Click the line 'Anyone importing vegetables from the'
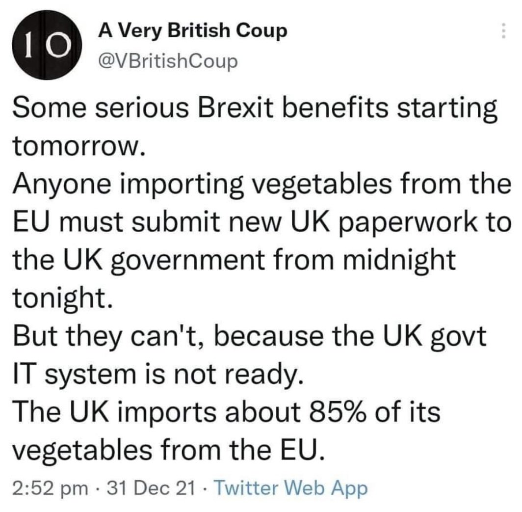The width and height of the screenshot is (522, 512). (261, 185)
